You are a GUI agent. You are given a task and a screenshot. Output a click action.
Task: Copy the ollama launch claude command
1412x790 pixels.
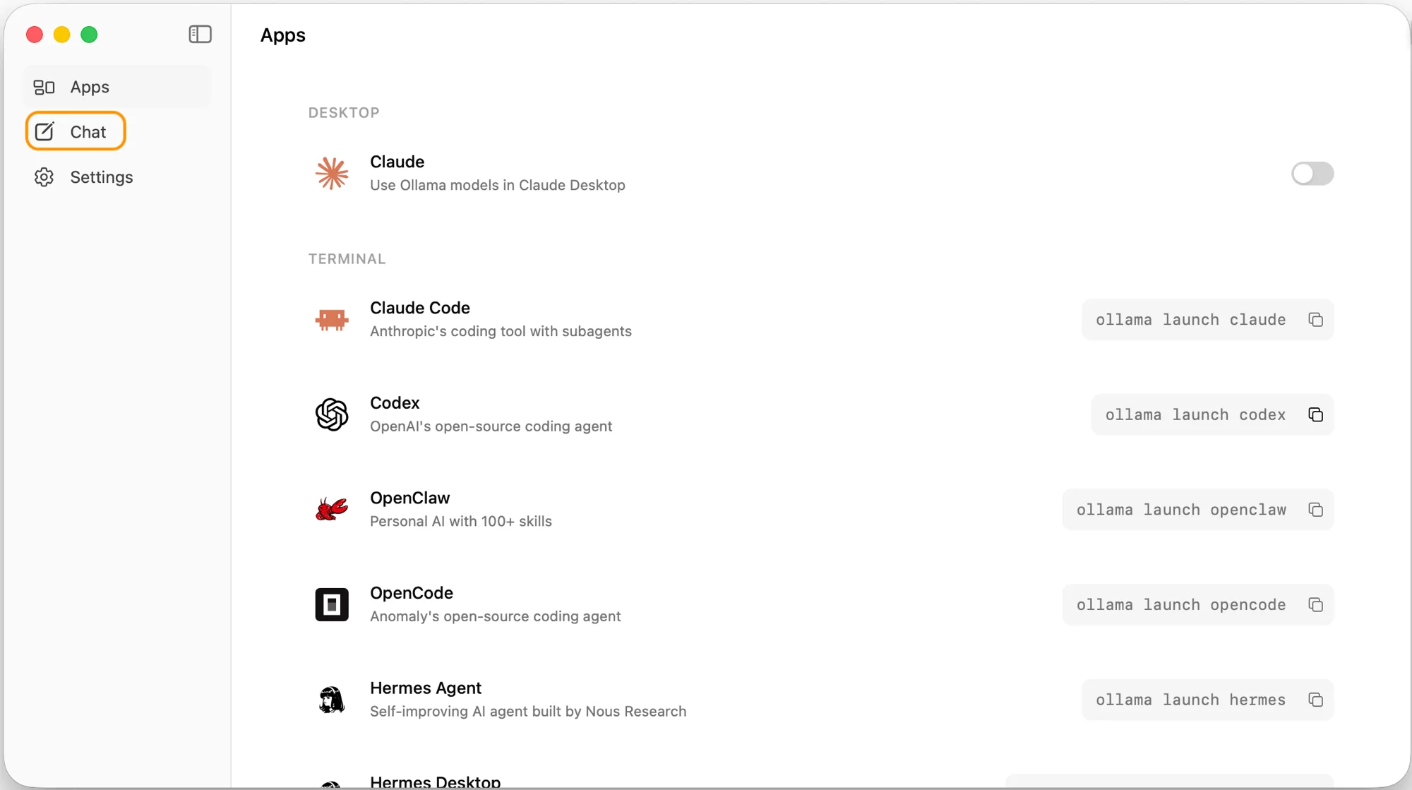pyautogui.click(x=1315, y=320)
